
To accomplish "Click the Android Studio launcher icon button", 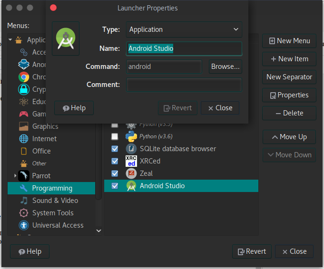I will pos(66,38).
